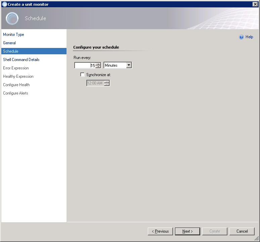
Task: Navigate to the Configure Alerts step
Action: (x=15, y=93)
